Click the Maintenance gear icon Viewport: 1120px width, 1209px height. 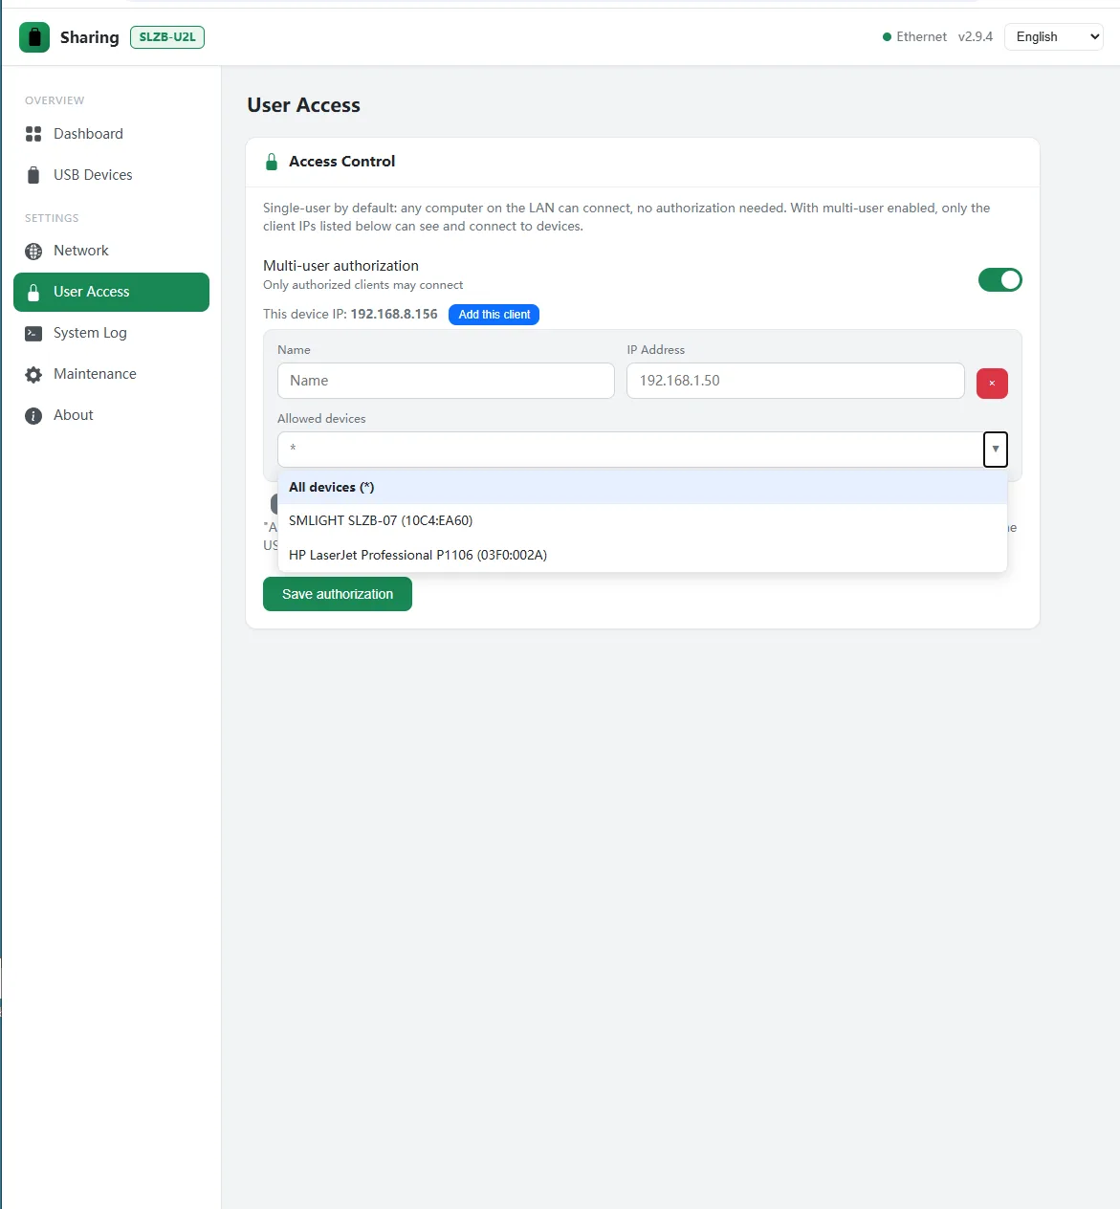33,374
